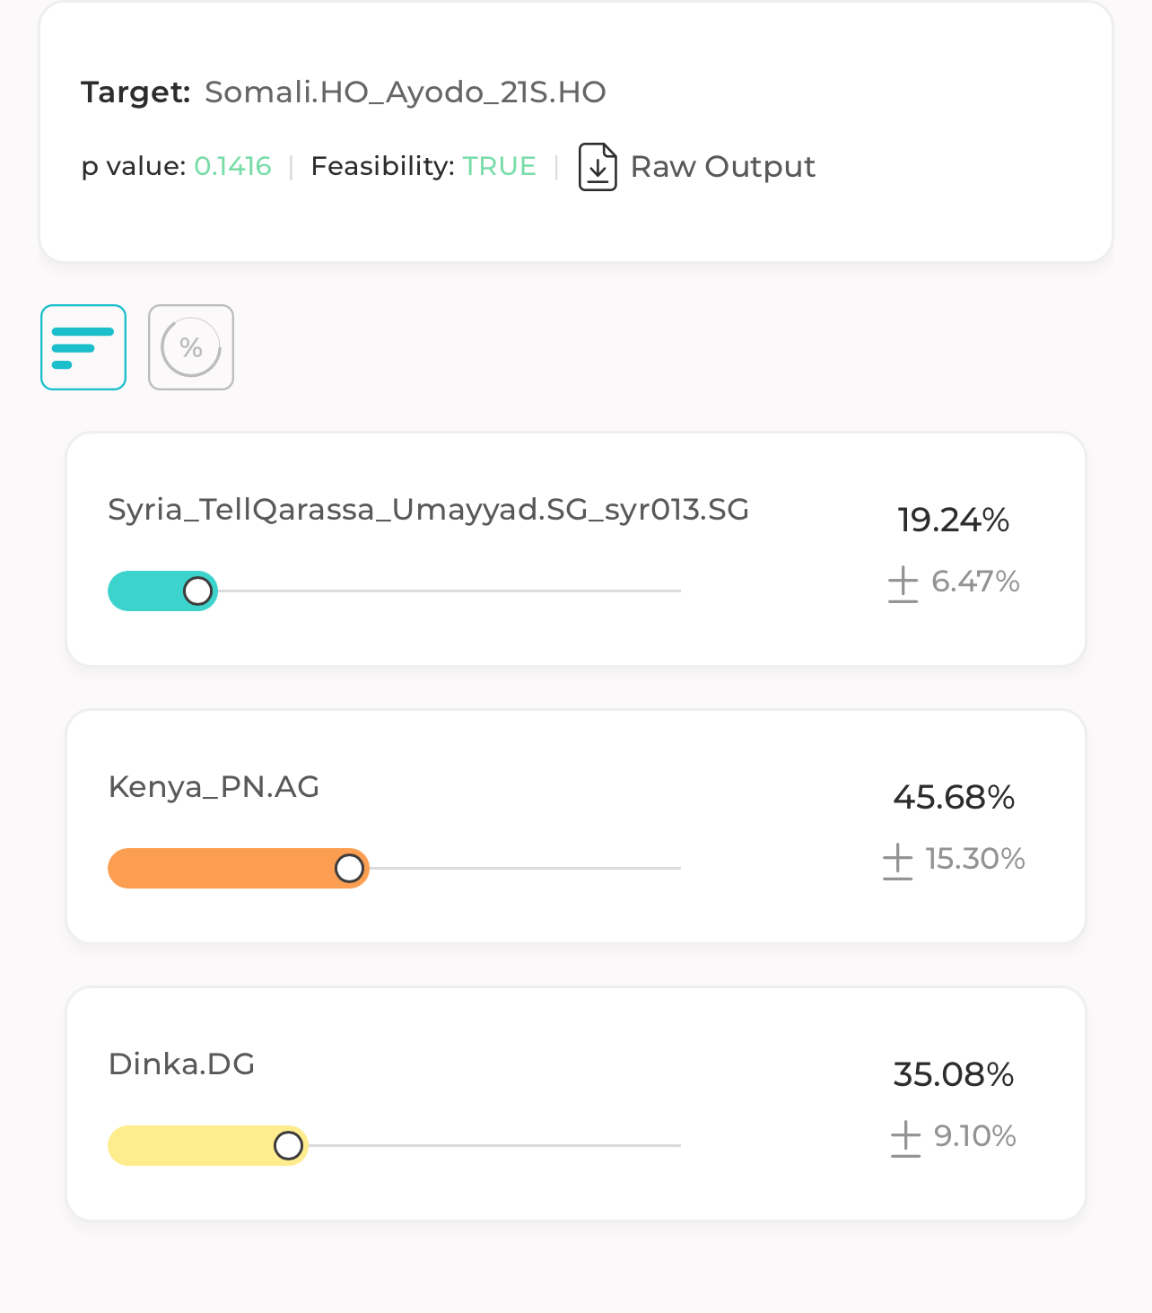The height and width of the screenshot is (1313, 1152).
Task: Click the p value 0.1416
Action: pyautogui.click(x=232, y=167)
